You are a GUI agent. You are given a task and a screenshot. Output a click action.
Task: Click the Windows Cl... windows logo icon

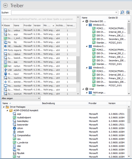click(x=90, y=25)
